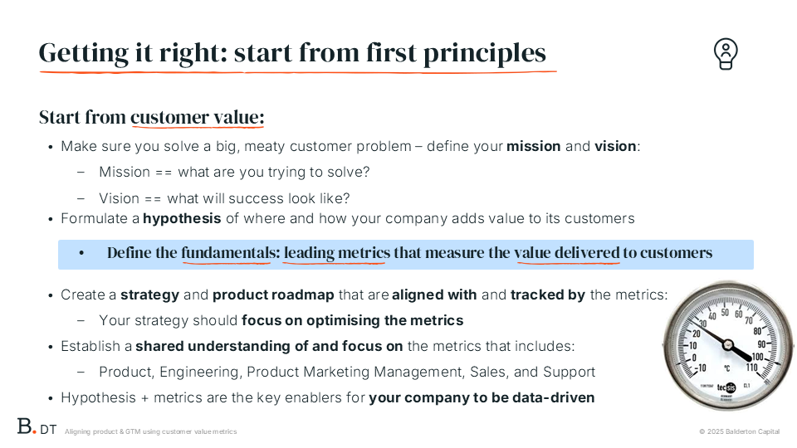Click the underlined 'value delivered' text
Screen dimensions: 797x448
[x=567, y=253]
